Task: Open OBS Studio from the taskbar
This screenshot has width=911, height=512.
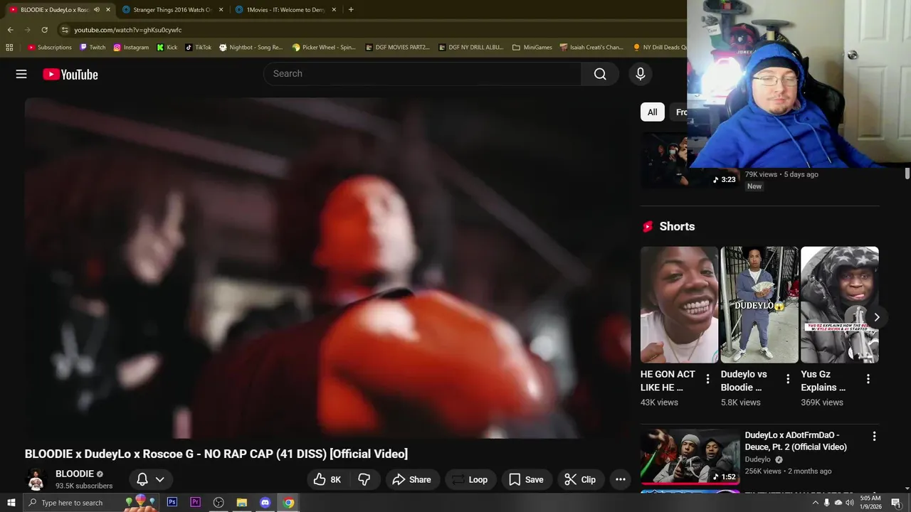Action: point(218,503)
